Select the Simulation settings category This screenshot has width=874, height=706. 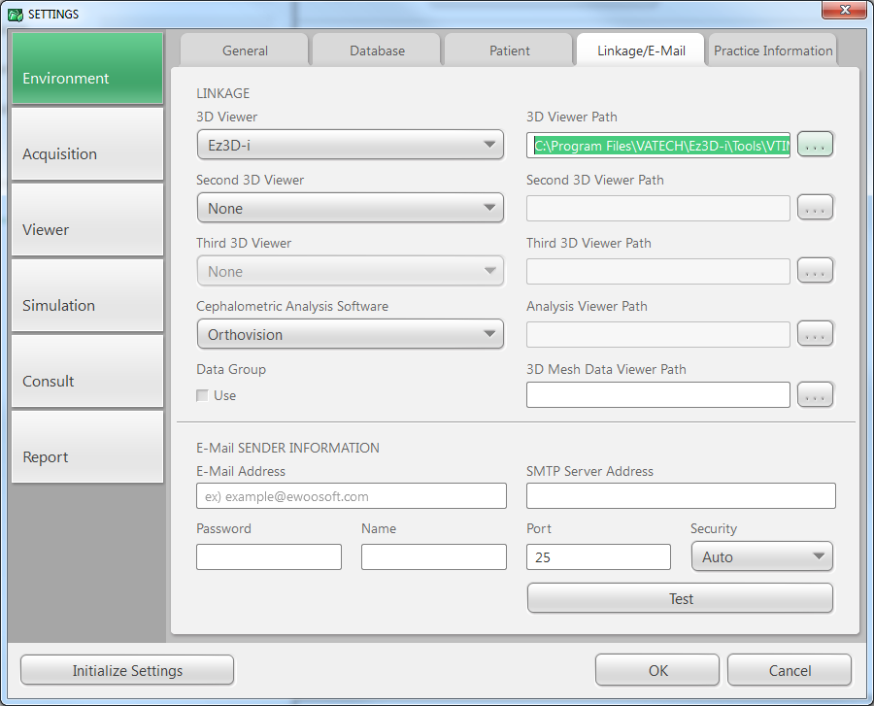click(87, 305)
